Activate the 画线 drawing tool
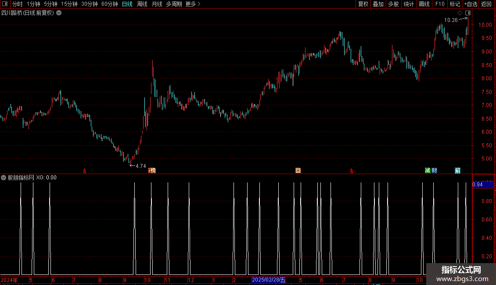Screen dimensions: 496x285 [x=424, y=4]
